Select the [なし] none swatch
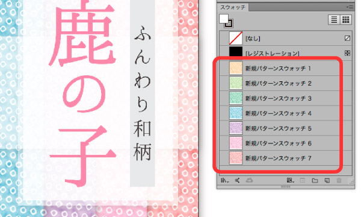Viewport: 361px width, 217px height. click(286, 39)
